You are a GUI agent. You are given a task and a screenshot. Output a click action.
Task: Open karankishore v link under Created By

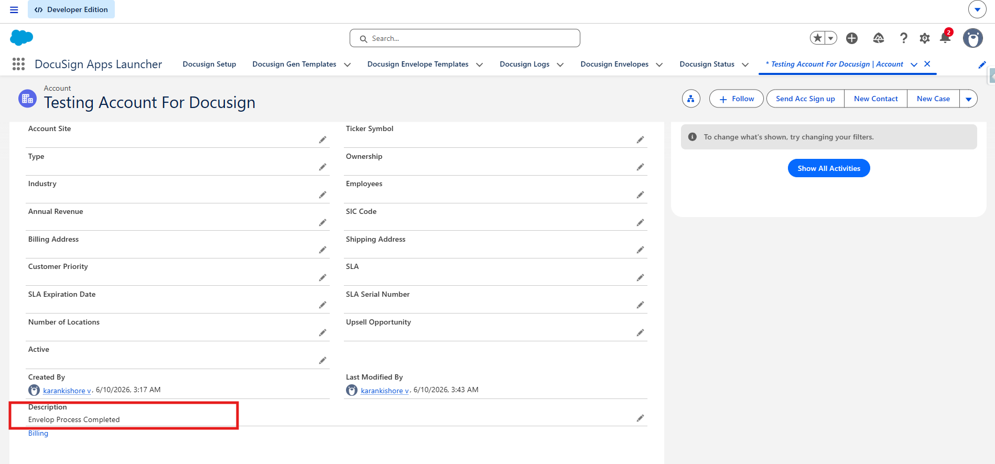tap(67, 391)
